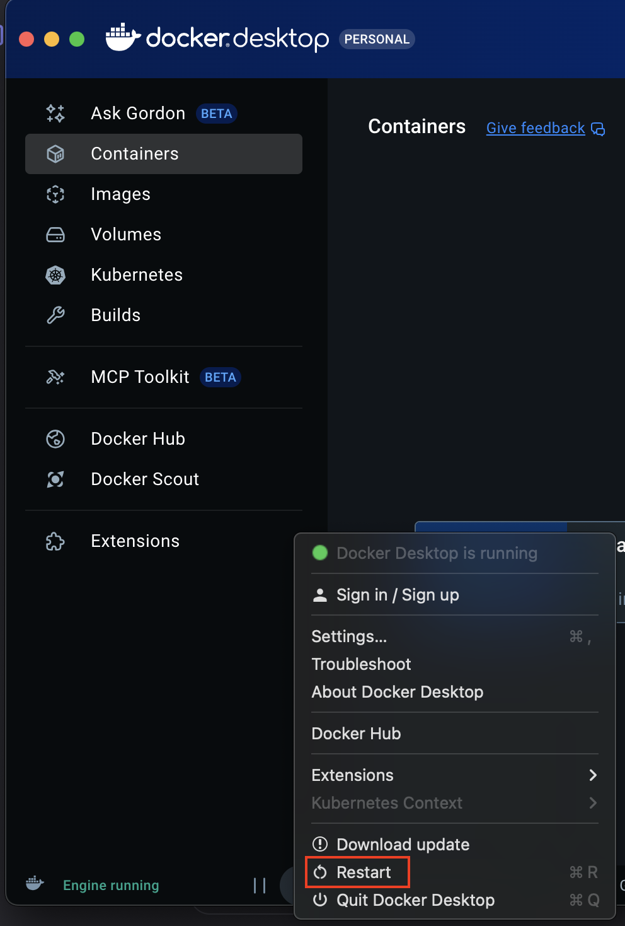
Task: Select Quit Docker Desktop menu item
Action: coord(415,900)
